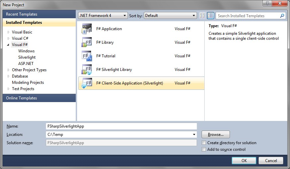This screenshot has width=290, height=169.
Task: Select Silverlight under Visual F#
Action: [x=27, y=57]
